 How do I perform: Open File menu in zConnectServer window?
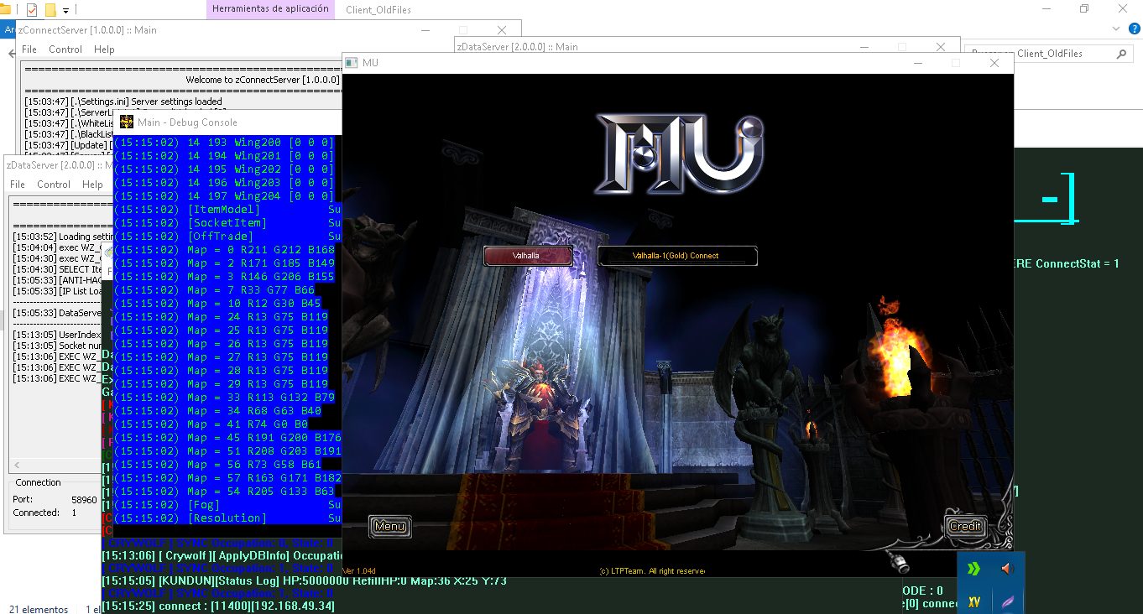[29, 49]
